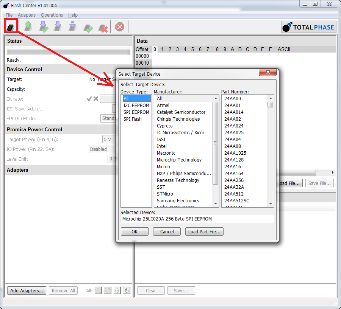The width and height of the screenshot is (341, 309).
Task: Click Part Number list scroll up arrow
Action: click(271, 98)
